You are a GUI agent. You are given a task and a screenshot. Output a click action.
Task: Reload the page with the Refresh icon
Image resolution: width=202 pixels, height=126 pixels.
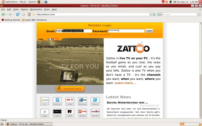(x=18, y=14)
